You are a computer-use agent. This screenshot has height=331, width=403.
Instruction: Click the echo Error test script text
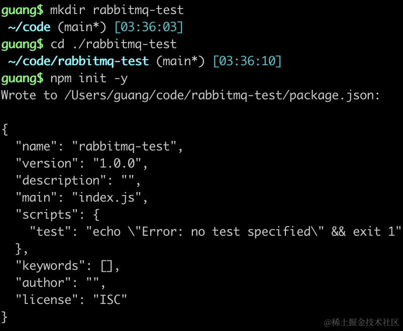click(x=243, y=232)
